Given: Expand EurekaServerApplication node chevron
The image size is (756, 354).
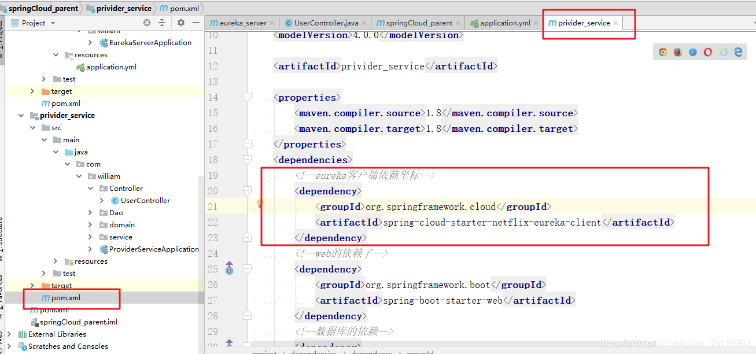Looking at the screenshot, I should pos(90,43).
